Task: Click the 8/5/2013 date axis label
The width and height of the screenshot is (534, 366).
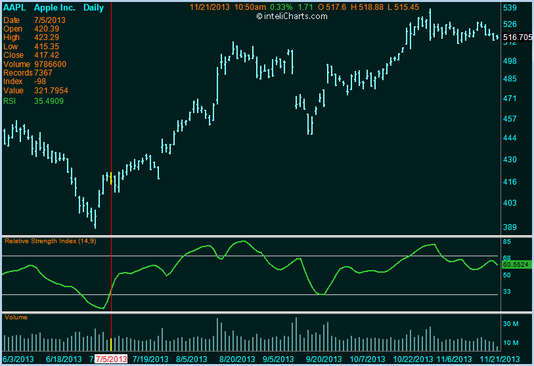Action: 191,359
